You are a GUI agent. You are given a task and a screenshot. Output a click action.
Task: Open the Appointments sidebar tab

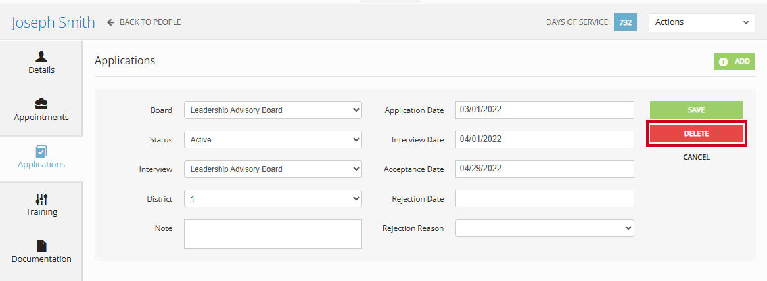(41, 111)
